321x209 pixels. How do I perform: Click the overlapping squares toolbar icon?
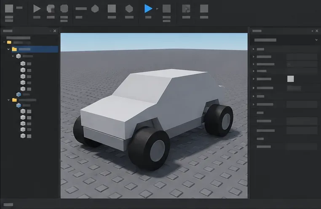[x=51, y=8]
